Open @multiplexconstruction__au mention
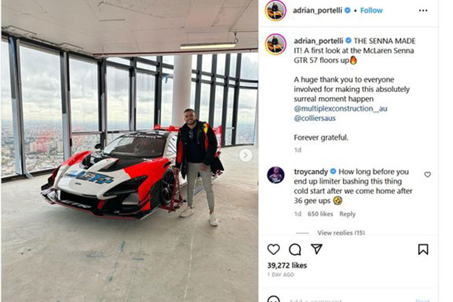The height and width of the screenshot is (302, 453). [x=340, y=109]
